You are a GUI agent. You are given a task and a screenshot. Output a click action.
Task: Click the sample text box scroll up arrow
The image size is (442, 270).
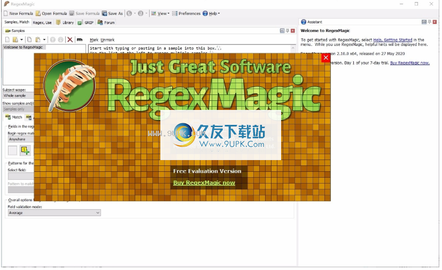pyautogui.click(x=293, y=48)
